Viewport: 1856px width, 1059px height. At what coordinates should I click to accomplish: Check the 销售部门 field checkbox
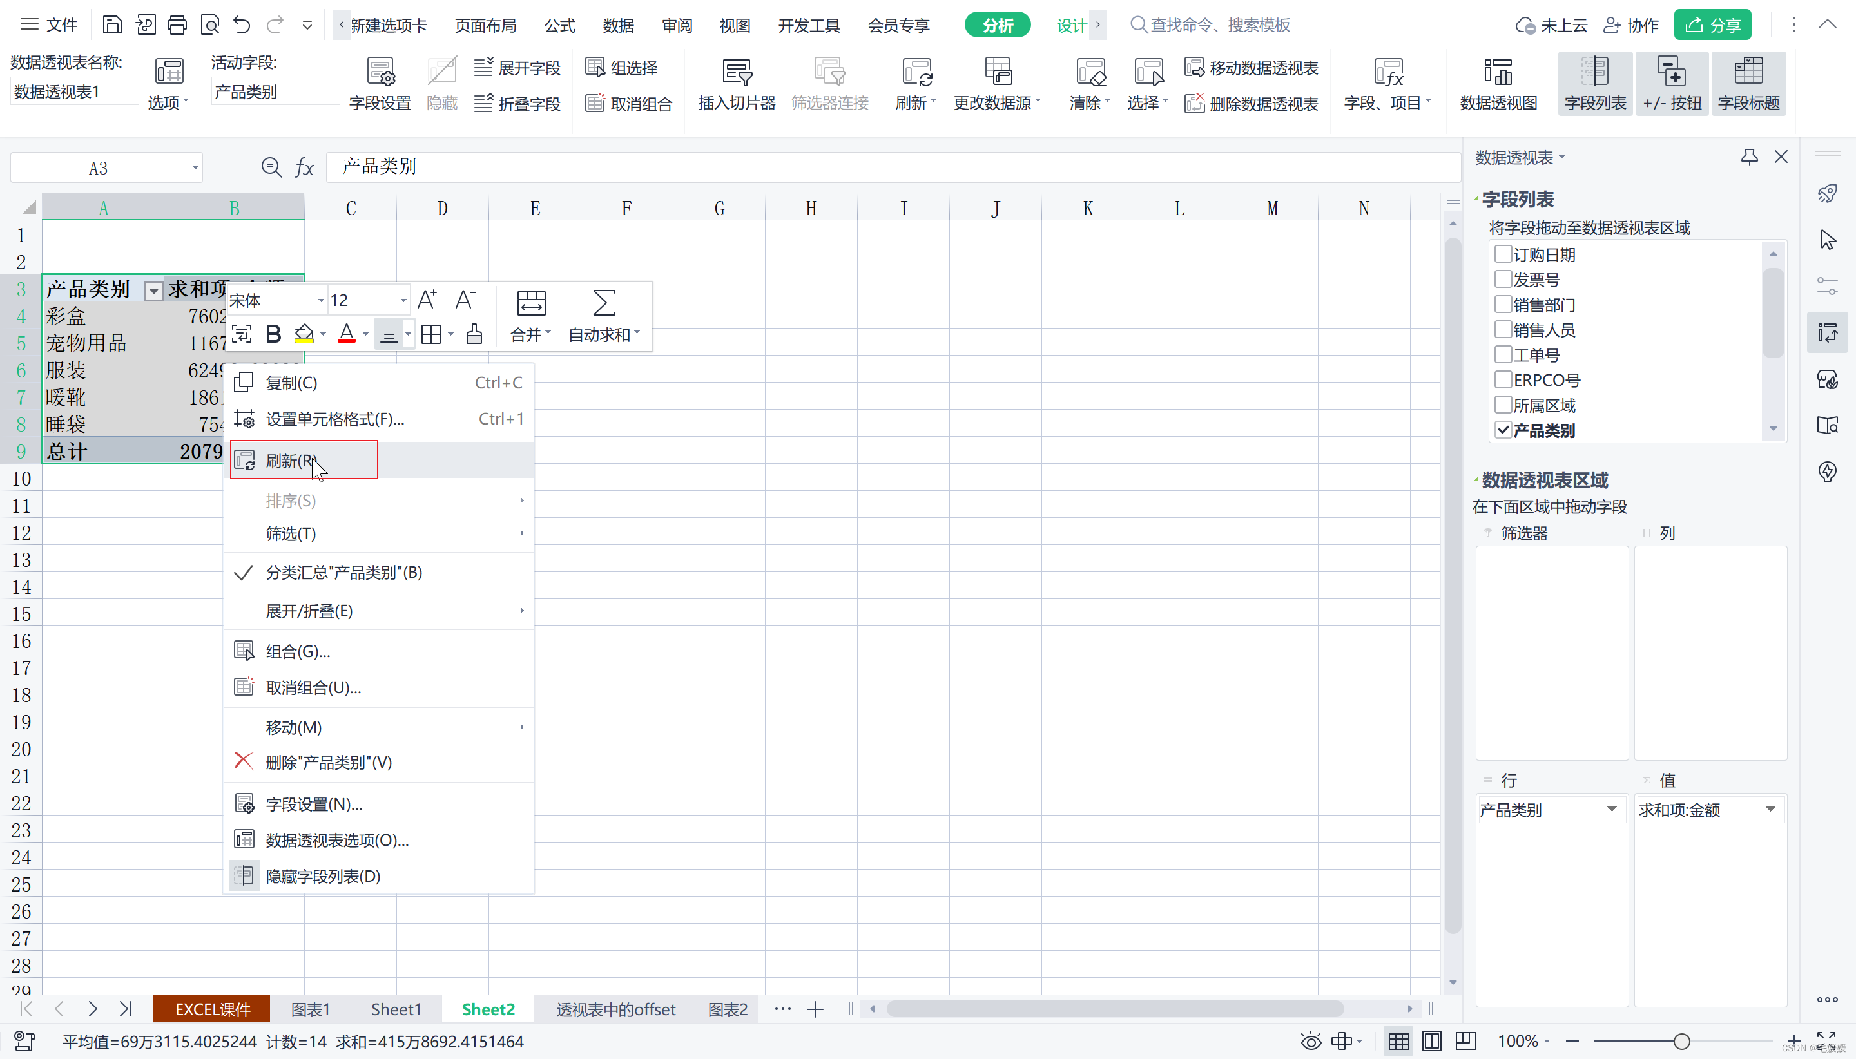[1502, 304]
